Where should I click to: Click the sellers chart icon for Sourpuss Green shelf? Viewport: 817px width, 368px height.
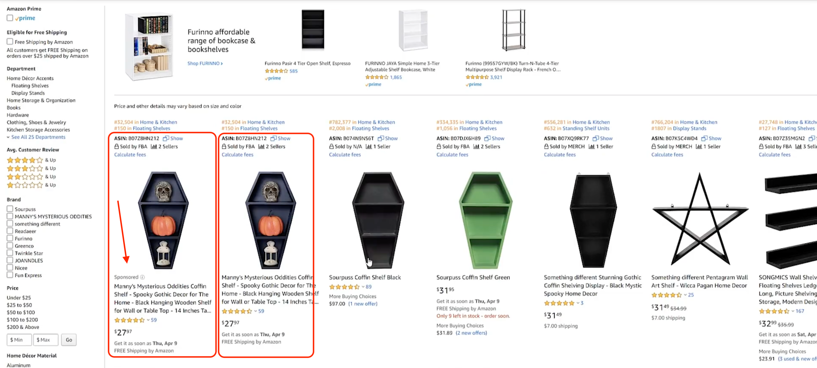476,146
